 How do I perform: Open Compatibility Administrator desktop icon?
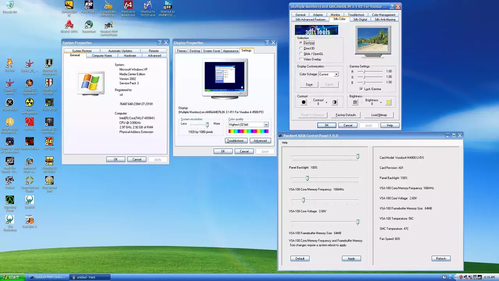coord(108,9)
